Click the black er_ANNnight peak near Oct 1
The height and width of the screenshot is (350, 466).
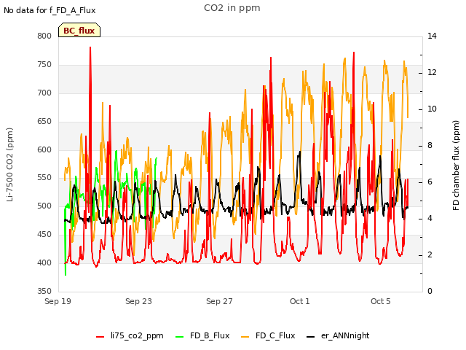[300, 152]
